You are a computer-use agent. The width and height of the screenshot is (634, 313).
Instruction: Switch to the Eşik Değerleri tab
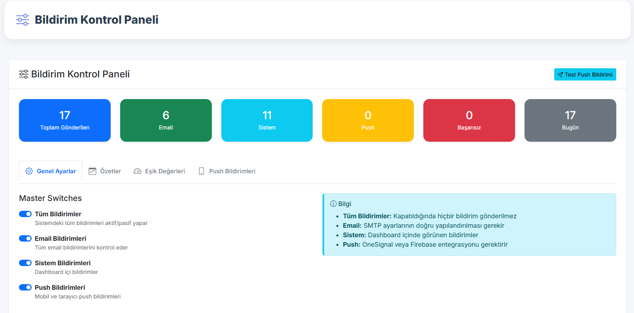[x=160, y=171]
